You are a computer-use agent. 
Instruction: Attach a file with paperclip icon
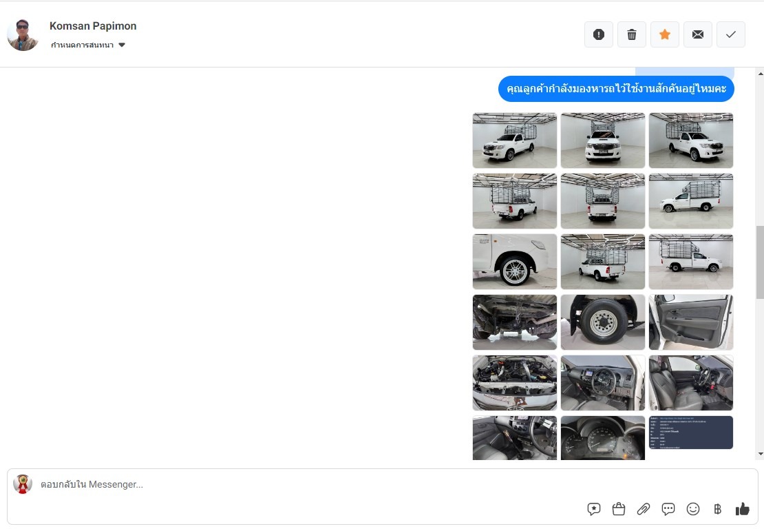(x=643, y=509)
